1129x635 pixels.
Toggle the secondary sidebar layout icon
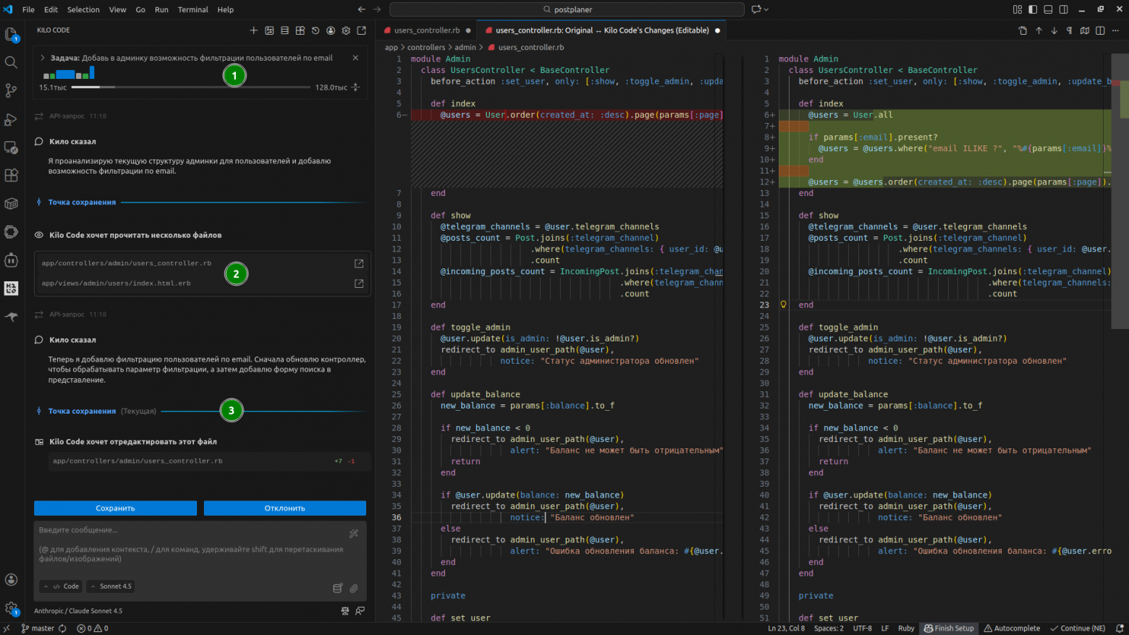(1064, 9)
